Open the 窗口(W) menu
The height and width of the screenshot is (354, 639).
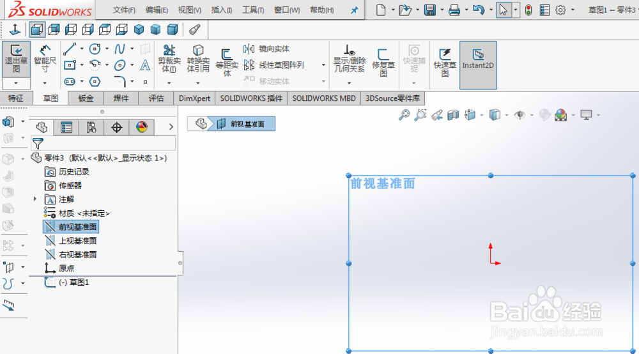point(287,10)
